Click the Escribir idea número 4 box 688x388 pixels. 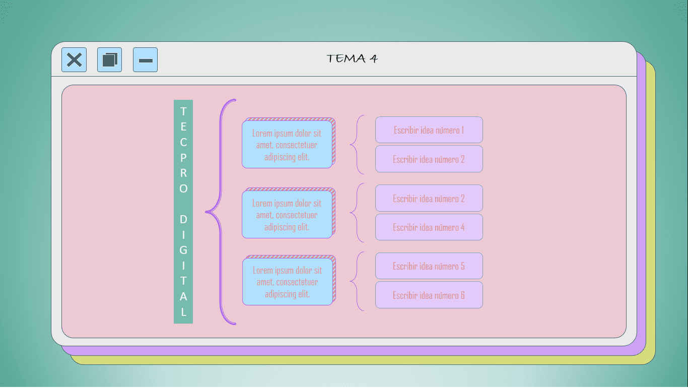tap(429, 227)
